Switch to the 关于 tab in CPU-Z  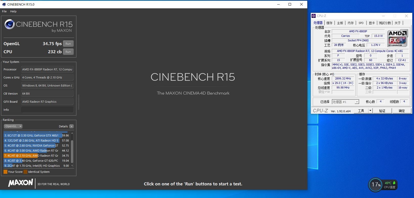[x=398, y=23]
